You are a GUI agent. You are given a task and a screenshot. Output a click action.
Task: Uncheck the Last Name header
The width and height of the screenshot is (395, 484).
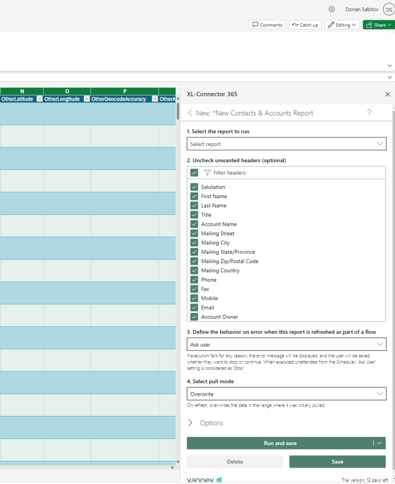pyautogui.click(x=194, y=206)
